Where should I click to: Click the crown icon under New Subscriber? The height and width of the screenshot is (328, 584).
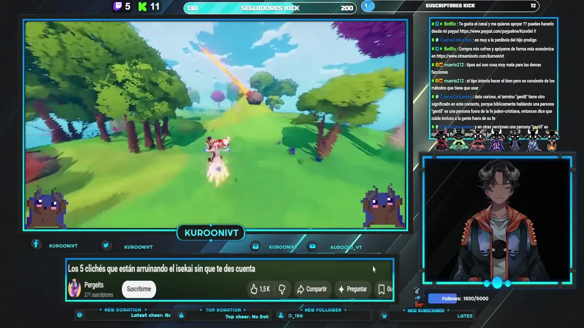click(x=385, y=316)
